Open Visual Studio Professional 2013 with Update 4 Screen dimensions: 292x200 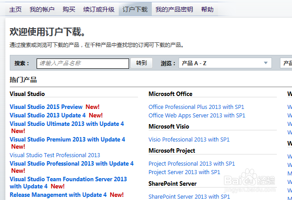pos(72,163)
